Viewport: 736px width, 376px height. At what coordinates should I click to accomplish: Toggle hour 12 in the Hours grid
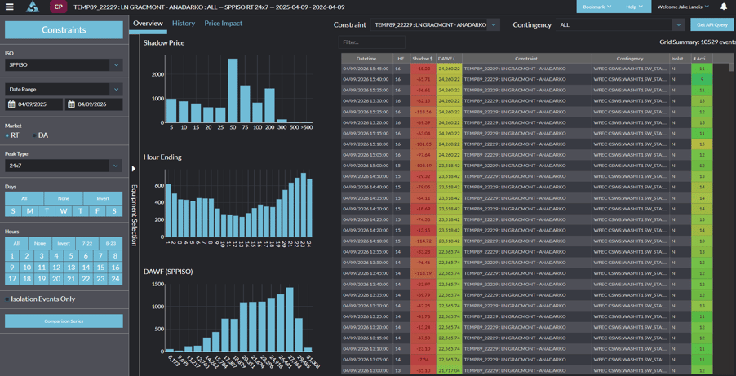(56, 267)
